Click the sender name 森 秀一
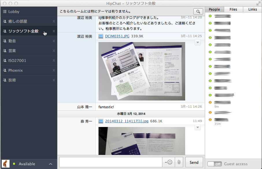The image size is (262, 169). [x=86, y=121]
